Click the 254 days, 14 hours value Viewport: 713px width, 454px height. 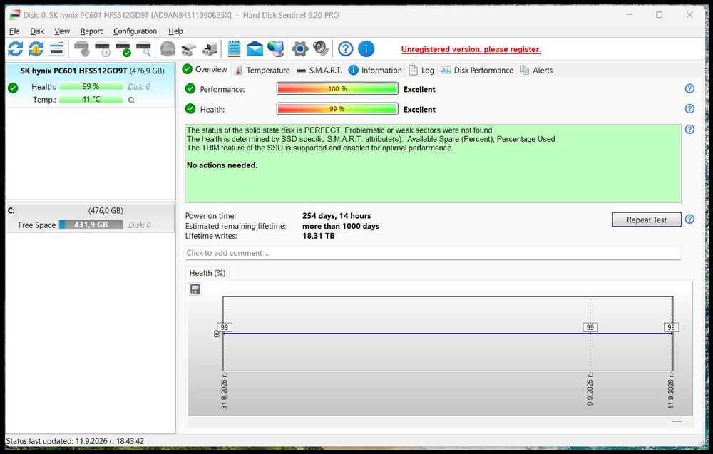[x=337, y=216]
